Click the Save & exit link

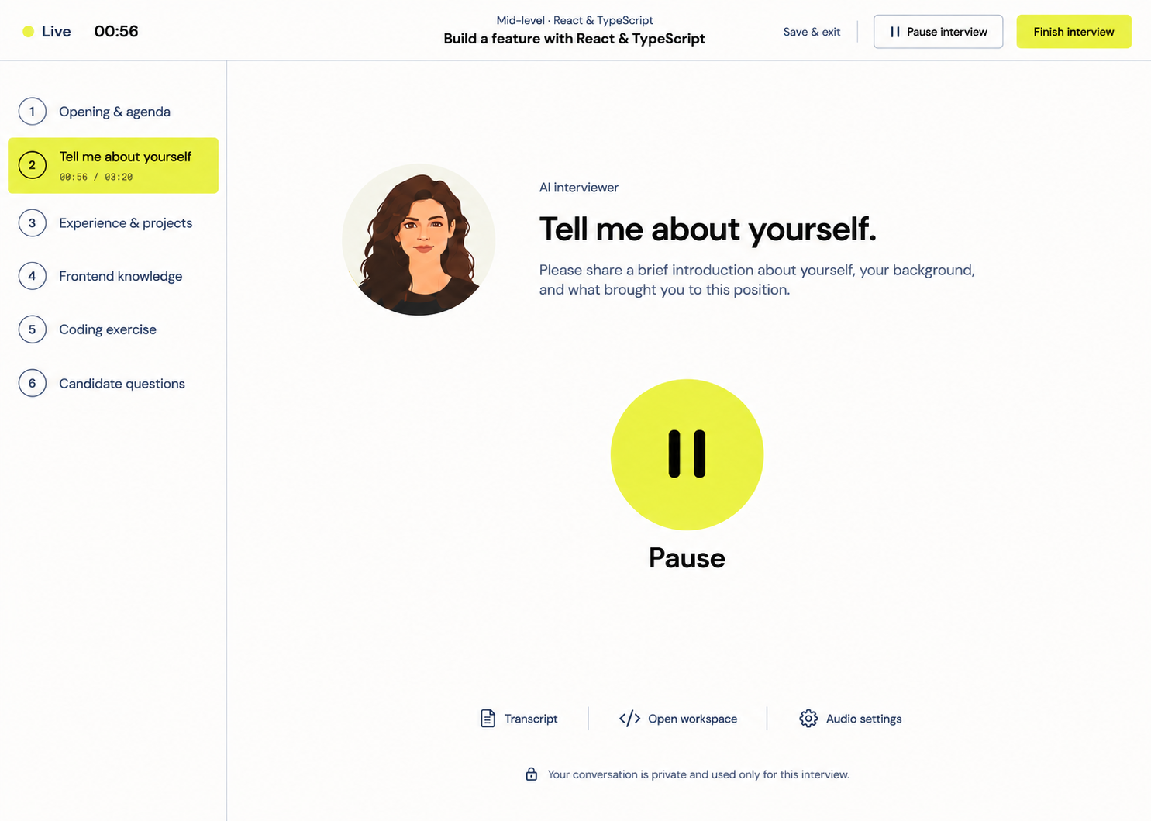(x=812, y=32)
